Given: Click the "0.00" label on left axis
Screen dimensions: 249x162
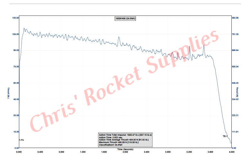Looking at the screenshot, I should pos(17,148).
